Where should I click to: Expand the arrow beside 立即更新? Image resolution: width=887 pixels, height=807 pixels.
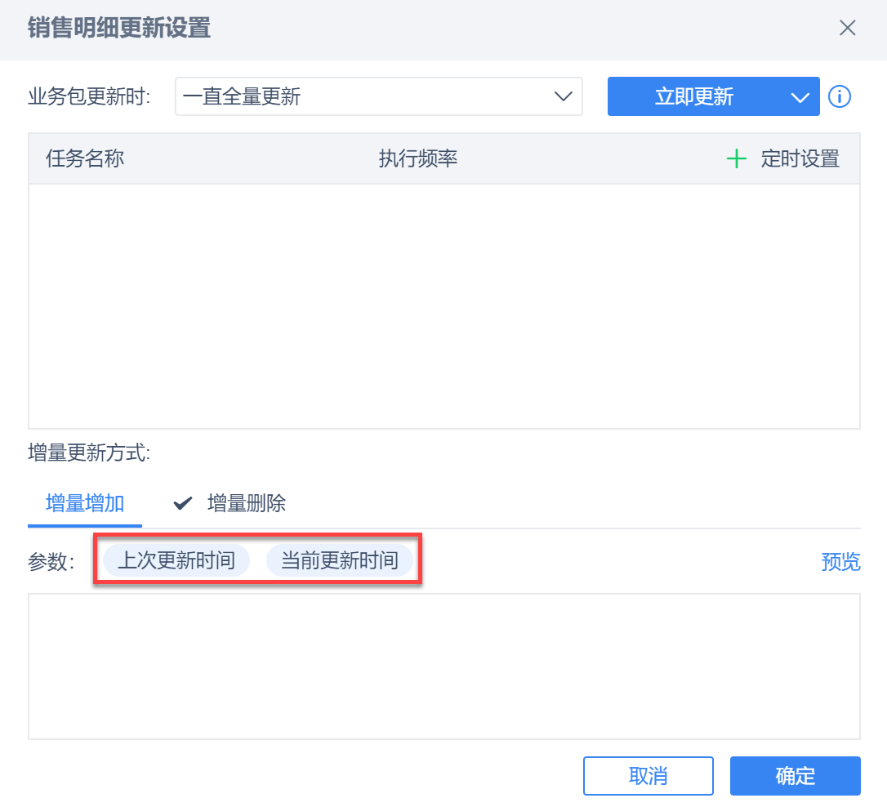click(x=799, y=97)
